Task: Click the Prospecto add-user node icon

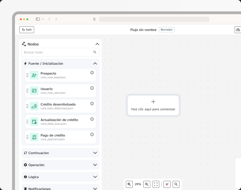Action: [34, 75]
